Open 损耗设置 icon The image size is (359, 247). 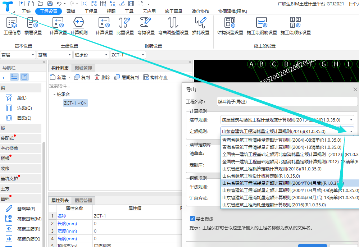(201, 26)
